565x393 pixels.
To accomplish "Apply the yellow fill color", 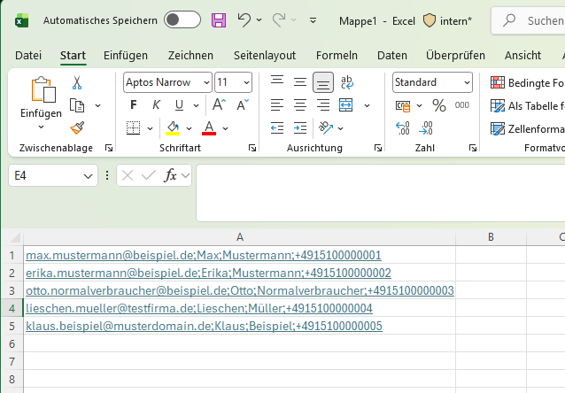I will pos(174,128).
